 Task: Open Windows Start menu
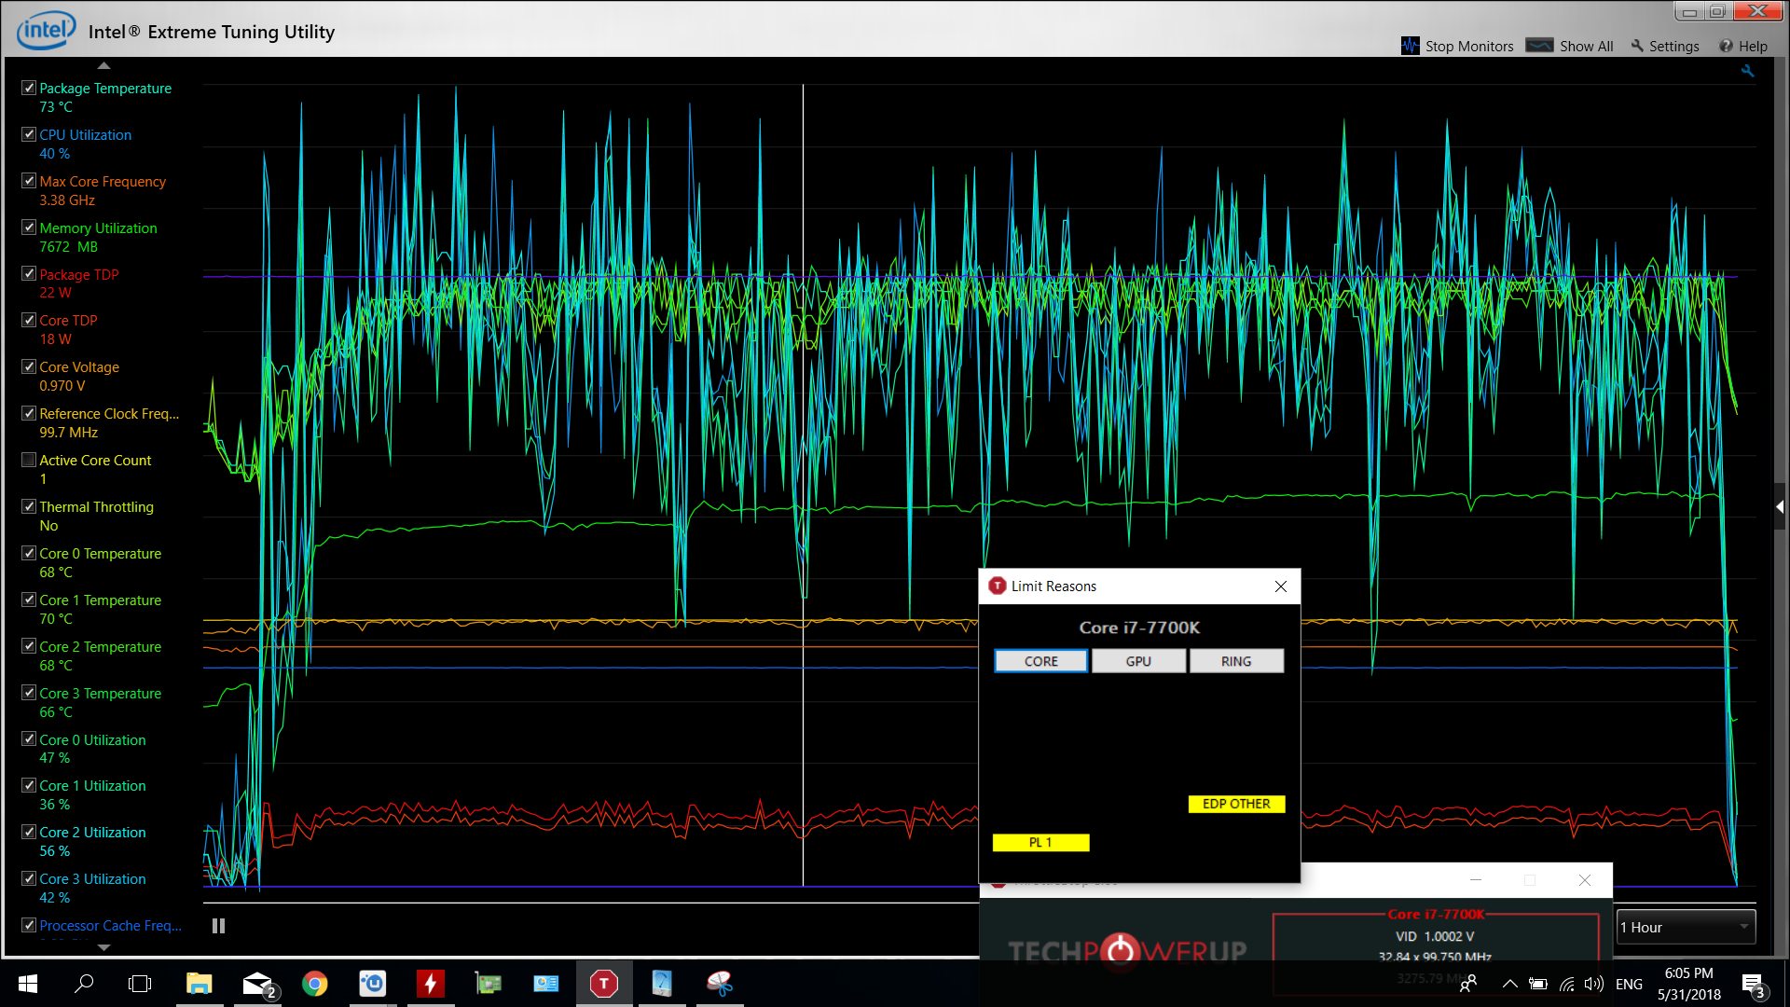click(28, 984)
